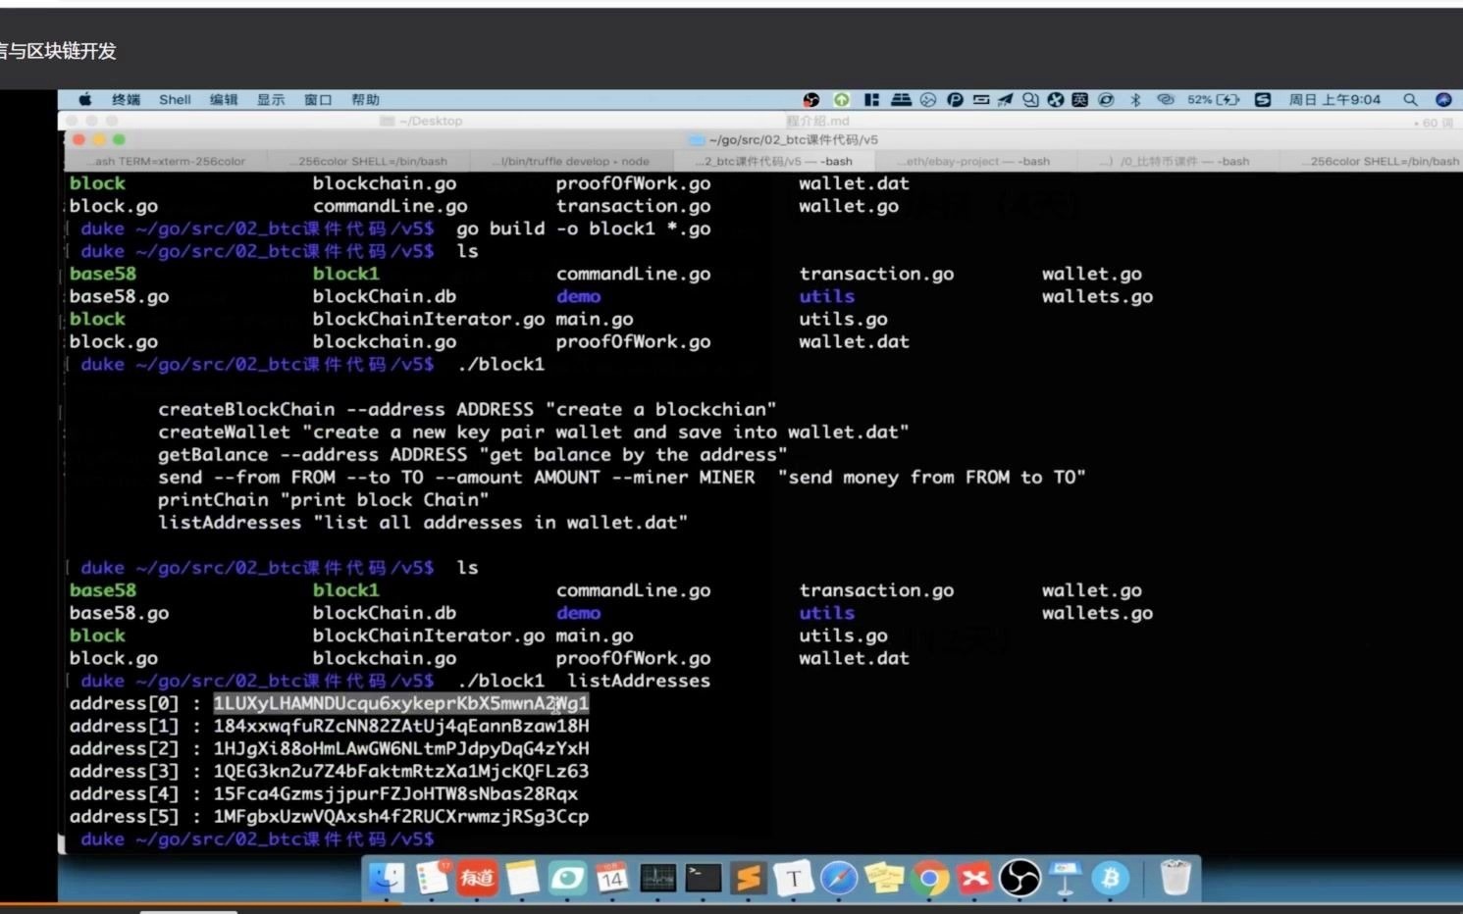Click the paper plane menu bar icon

click(1005, 100)
